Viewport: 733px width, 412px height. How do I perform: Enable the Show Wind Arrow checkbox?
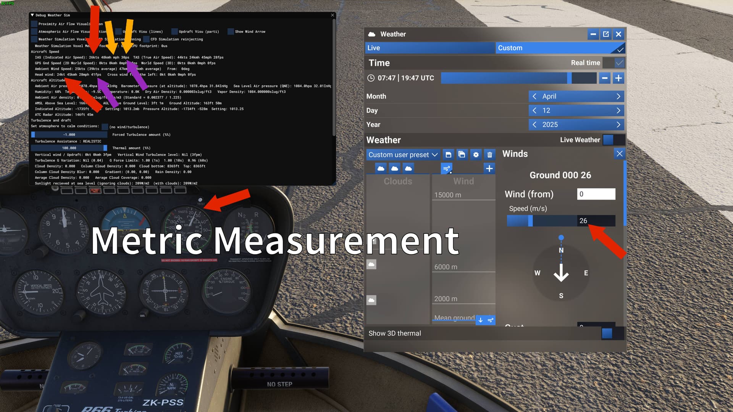(x=231, y=32)
